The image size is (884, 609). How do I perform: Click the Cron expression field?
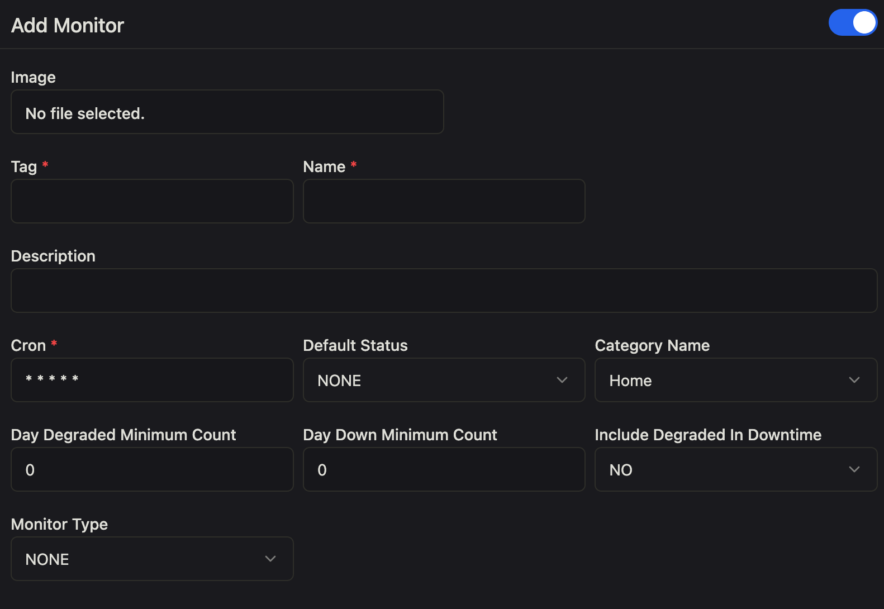tap(152, 380)
